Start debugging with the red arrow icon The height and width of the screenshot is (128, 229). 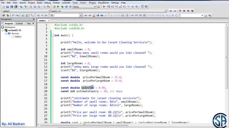[104, 6]
